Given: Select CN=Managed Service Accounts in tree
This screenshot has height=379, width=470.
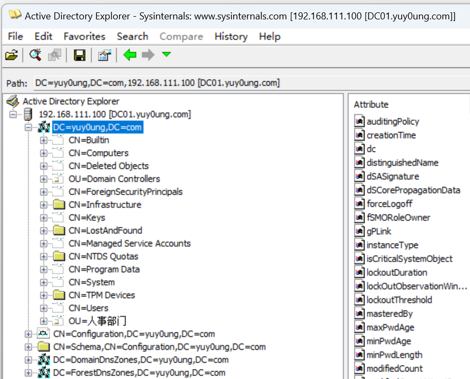Looking at the screenshot, I should point(129,243).
